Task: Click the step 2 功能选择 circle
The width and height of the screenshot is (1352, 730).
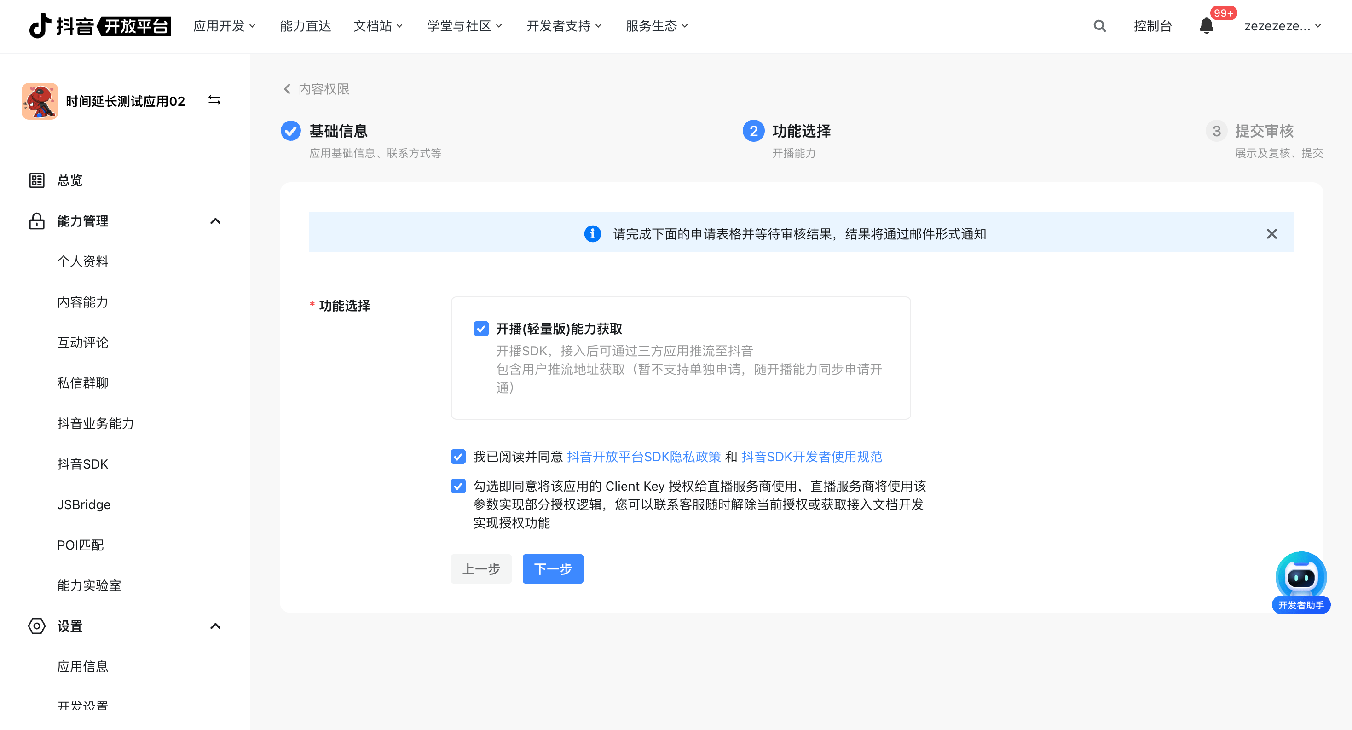Action: coord(754,131)
